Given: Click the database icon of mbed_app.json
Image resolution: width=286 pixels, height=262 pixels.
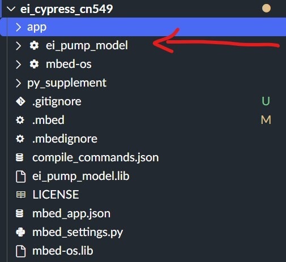Looking at the screenshot, I should point(20,213).
